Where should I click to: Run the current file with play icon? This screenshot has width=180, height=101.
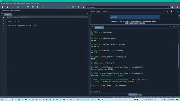[23, 7]
